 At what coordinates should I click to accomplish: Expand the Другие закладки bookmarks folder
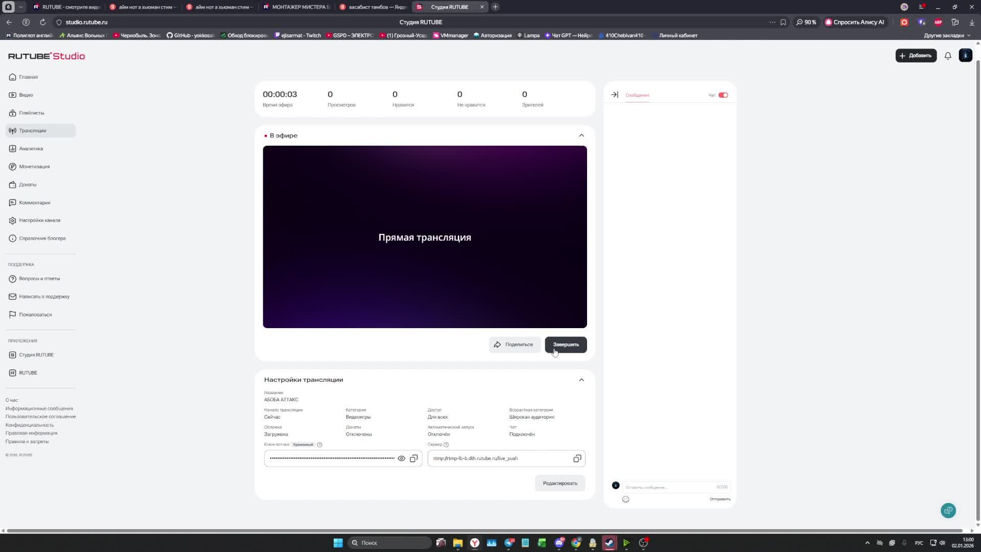click(947, 35)
